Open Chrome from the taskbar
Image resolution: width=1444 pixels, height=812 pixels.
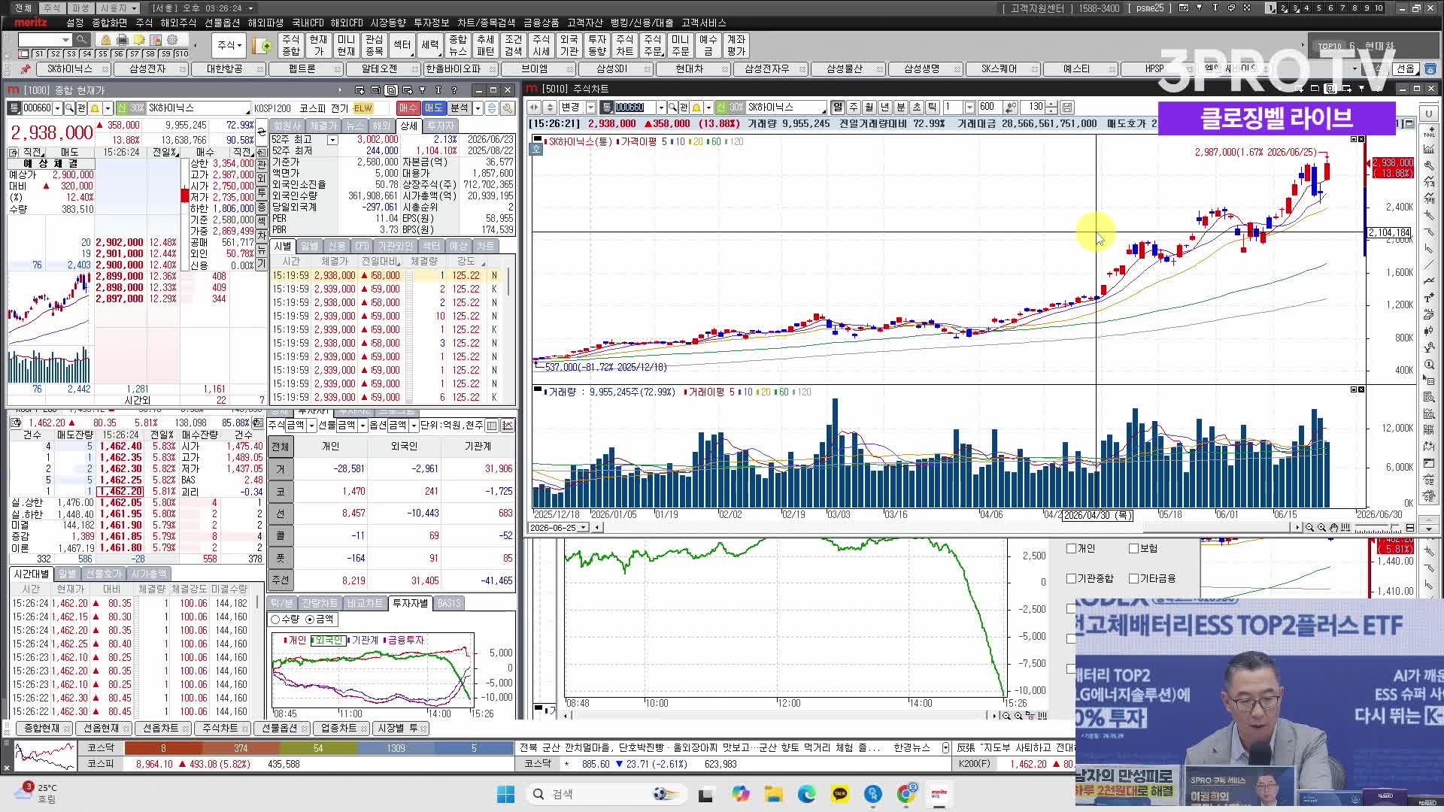pyautogui.click(x=907, y=794)
